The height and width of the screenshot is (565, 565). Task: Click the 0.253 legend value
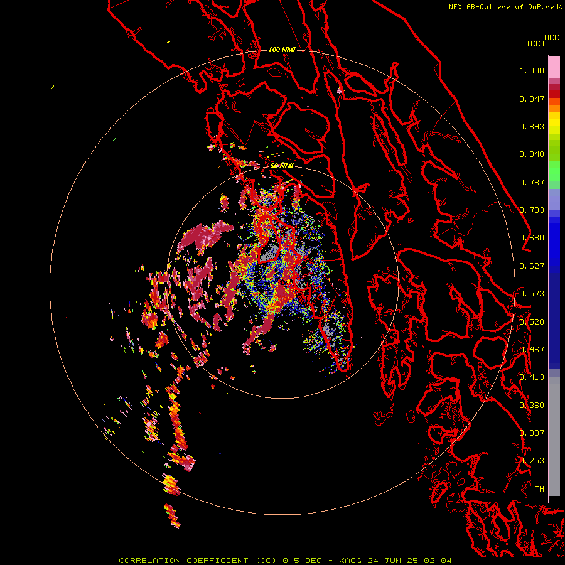pos(532,461)
